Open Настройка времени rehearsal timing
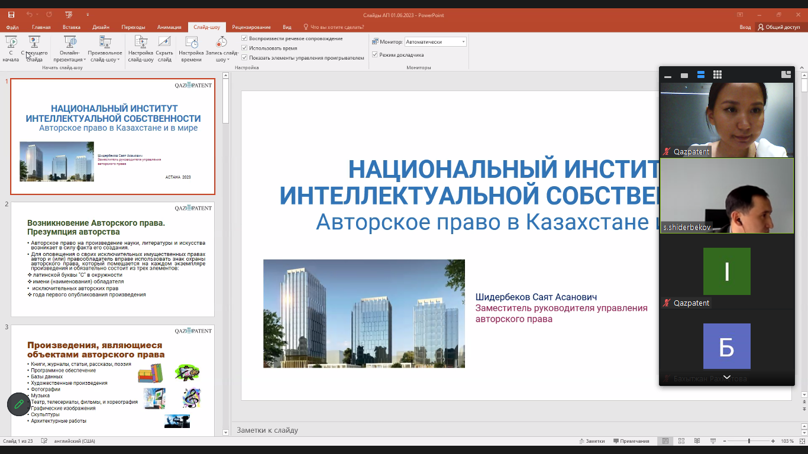 [191, 48]
